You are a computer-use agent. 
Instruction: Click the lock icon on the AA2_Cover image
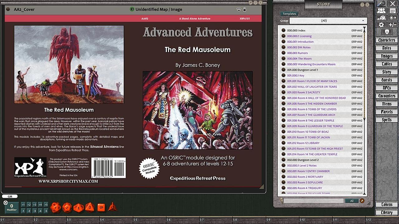coord(244,9)
